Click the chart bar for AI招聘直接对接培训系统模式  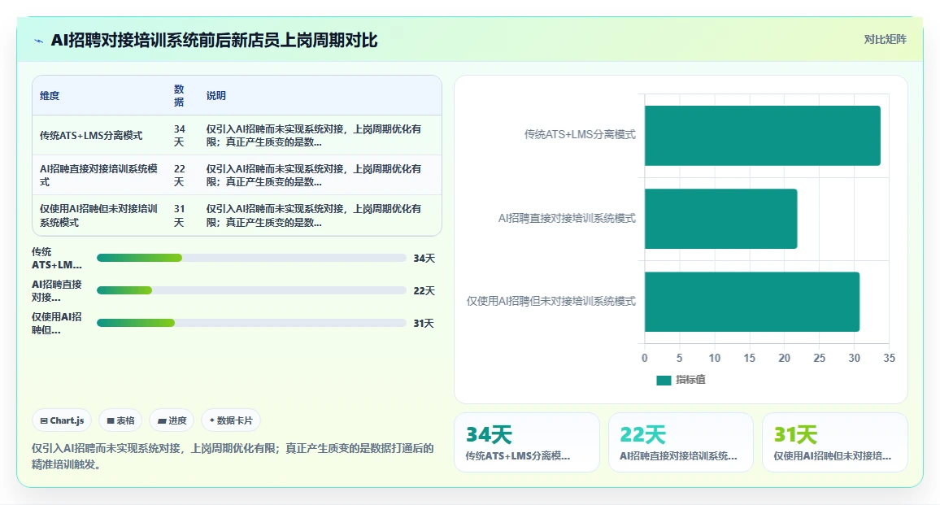click(721, 218)
